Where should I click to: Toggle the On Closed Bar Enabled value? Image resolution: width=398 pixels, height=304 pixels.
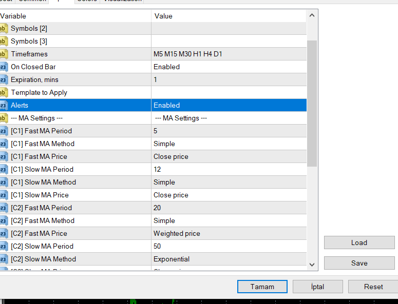coord(229,67)
